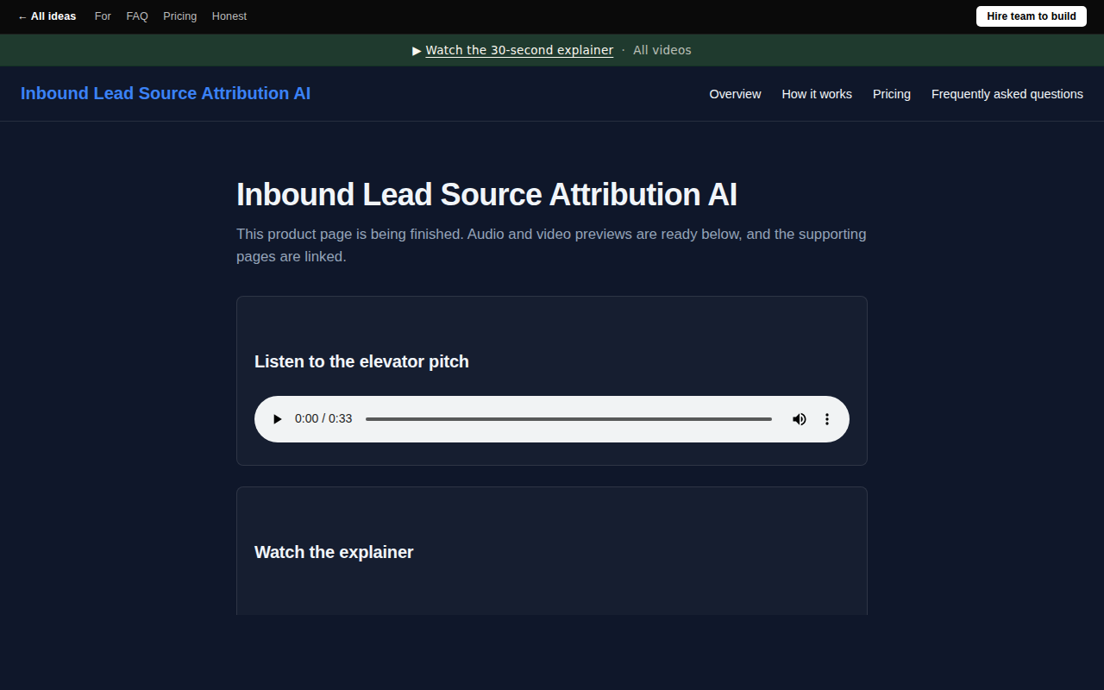Click the Watch the explainer heading

[x=334, y=552]
